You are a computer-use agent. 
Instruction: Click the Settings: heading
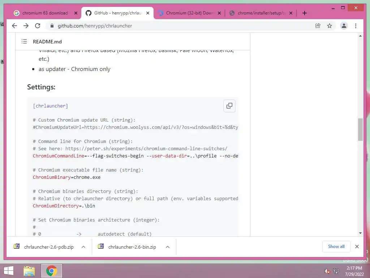point(41,87)
